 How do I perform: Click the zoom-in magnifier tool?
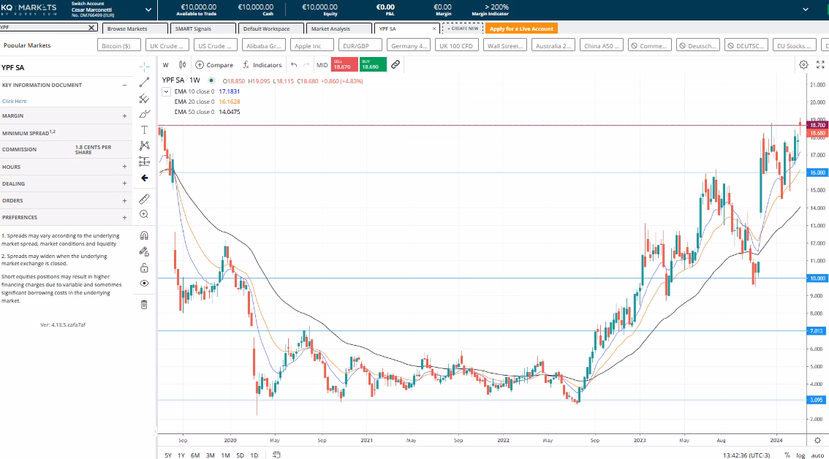click(144, 214)
